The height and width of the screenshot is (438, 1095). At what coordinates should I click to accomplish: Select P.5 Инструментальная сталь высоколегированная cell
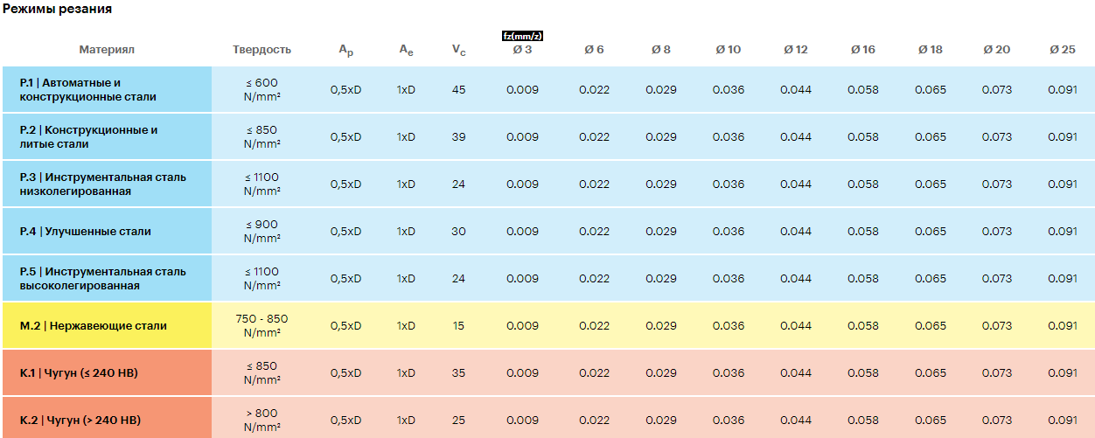(x=107, y=279)
